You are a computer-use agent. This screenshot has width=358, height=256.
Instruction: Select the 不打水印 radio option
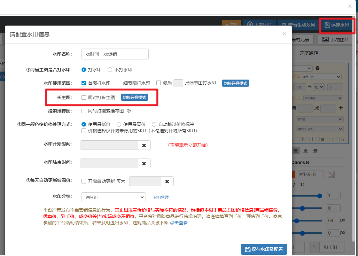tap(110, 70)
